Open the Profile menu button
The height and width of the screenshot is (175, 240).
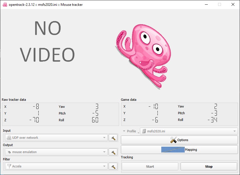pos(129,131)
